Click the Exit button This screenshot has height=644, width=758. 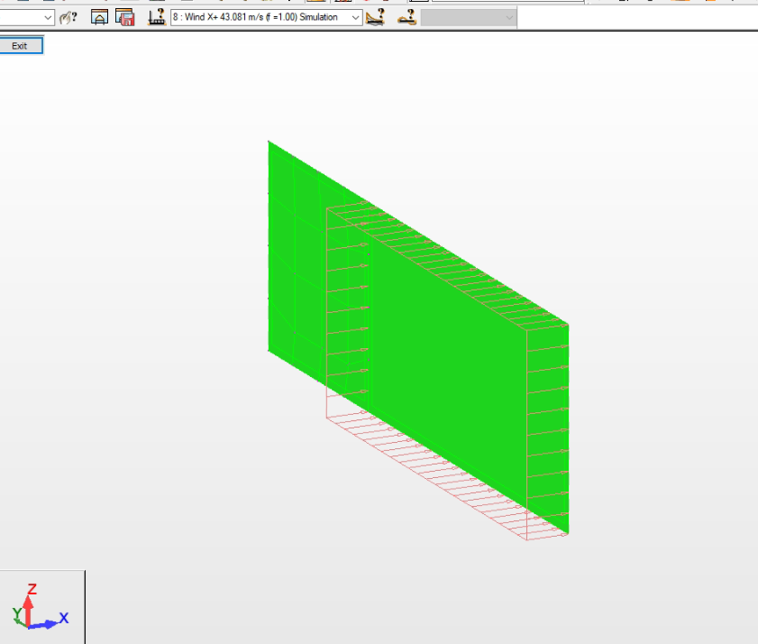pyautogui.click(x=20, y=45)
